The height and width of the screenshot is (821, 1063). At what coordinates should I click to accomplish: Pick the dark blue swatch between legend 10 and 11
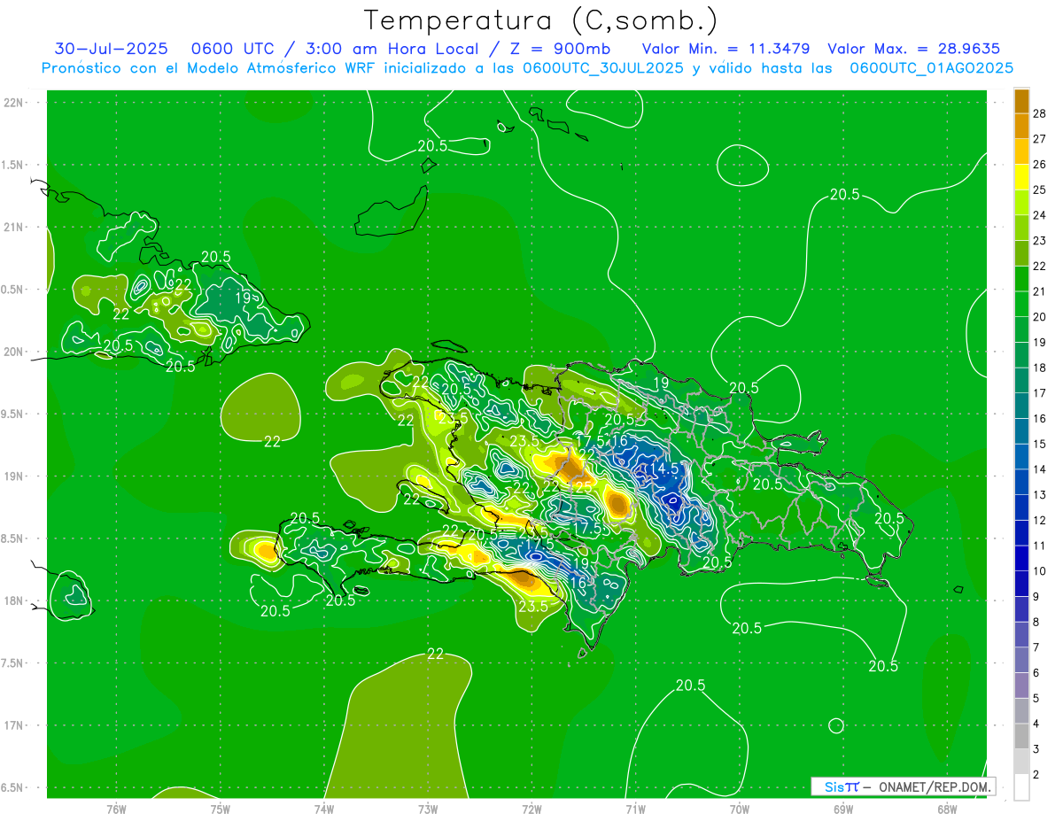(x=1021, y=558)
